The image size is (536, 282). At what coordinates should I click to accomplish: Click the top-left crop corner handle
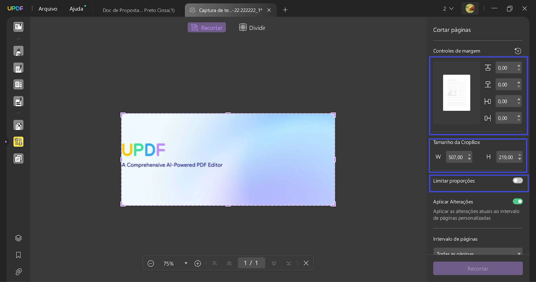tap(123, 115)
